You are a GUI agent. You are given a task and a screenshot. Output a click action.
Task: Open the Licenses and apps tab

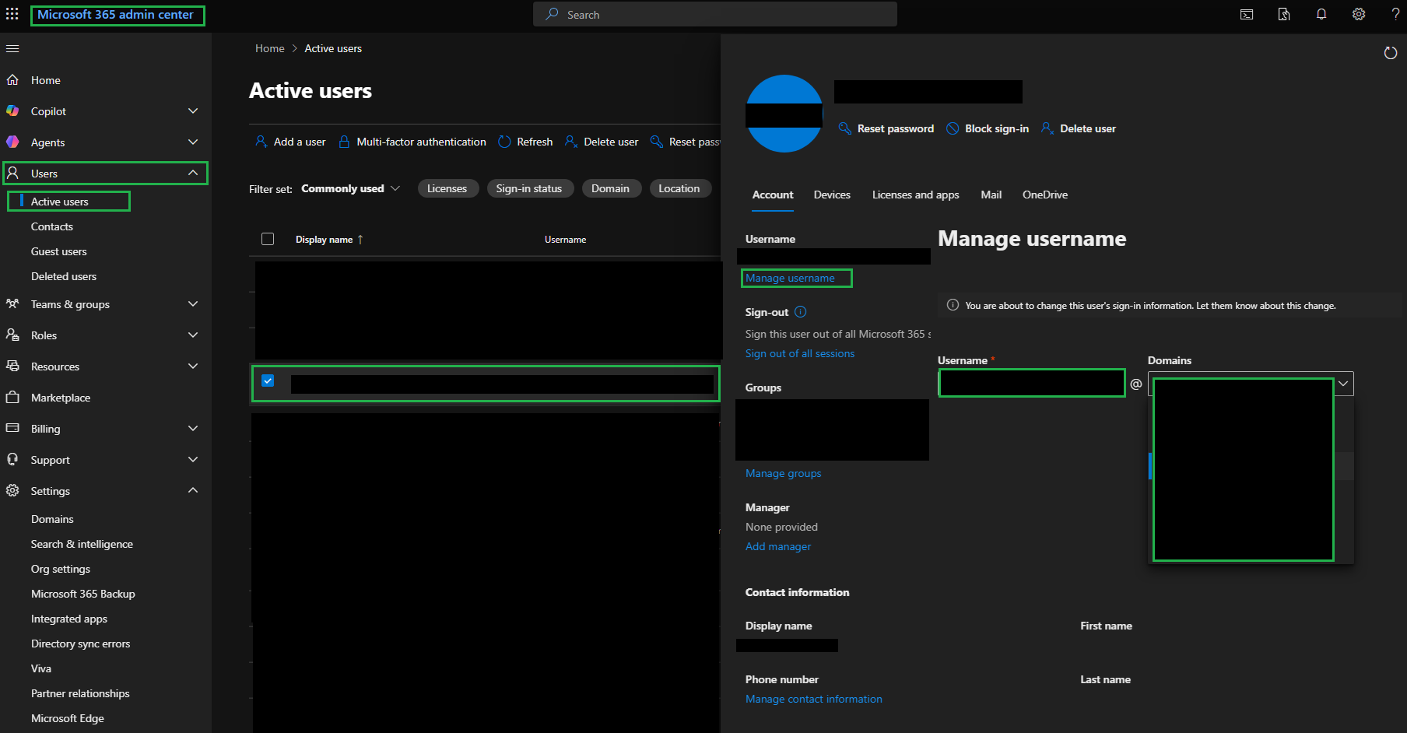click(915, 195)
